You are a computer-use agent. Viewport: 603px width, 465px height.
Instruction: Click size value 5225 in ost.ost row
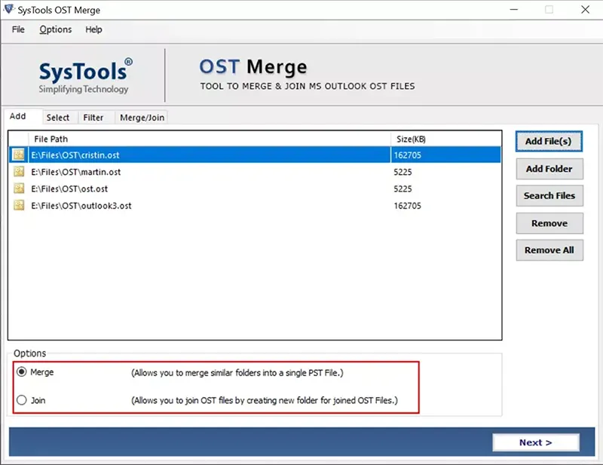[x=403, y=189]
